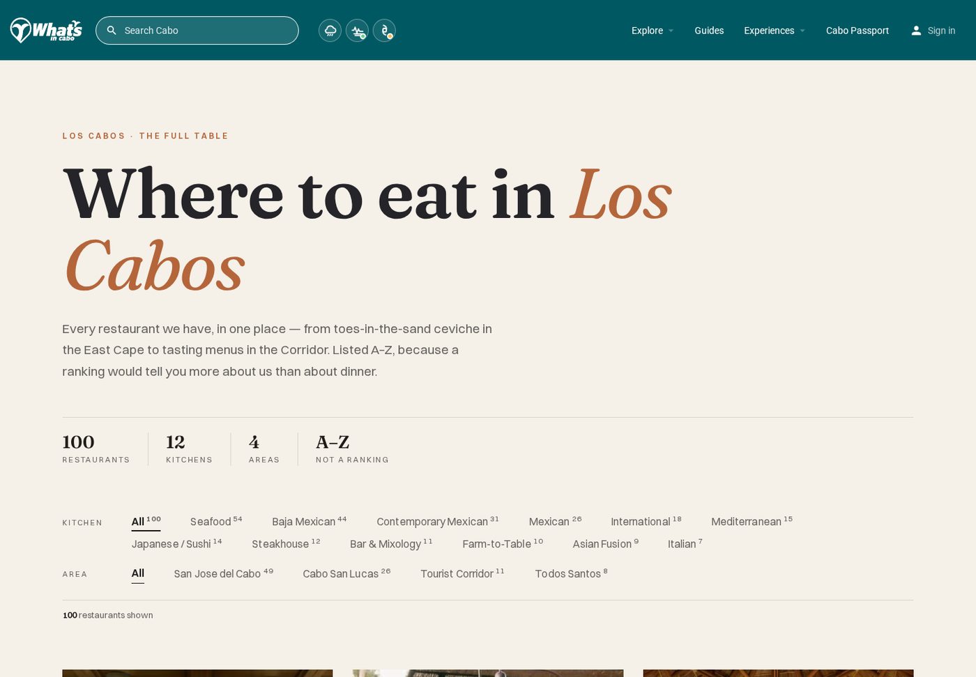
Task: Choose the Contemporary Mexican kitchen filter
Action: pos(438,522)
